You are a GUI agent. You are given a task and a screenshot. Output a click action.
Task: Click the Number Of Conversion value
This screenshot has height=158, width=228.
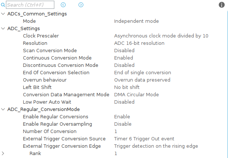(x=116, y=132)
